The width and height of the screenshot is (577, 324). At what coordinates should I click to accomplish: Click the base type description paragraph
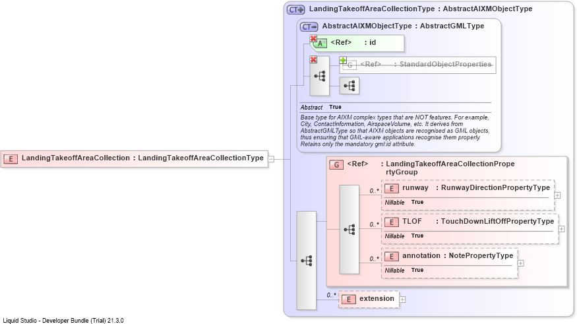tap(395, 131)
